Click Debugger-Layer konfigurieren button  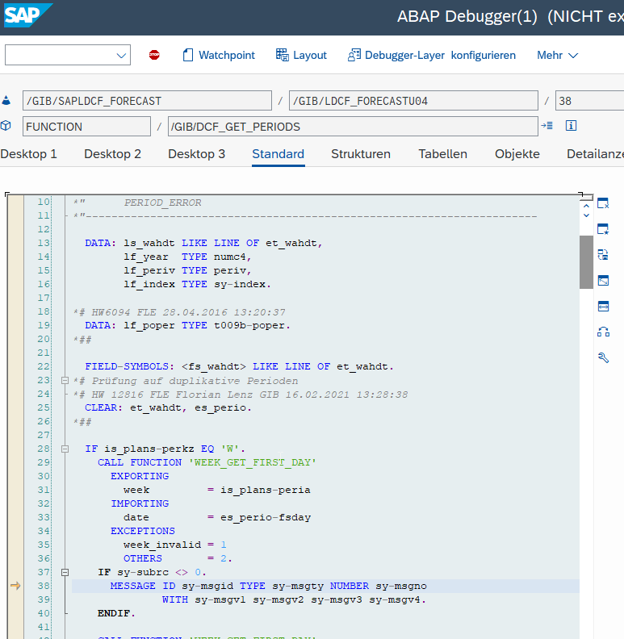(x=432, y=55)
